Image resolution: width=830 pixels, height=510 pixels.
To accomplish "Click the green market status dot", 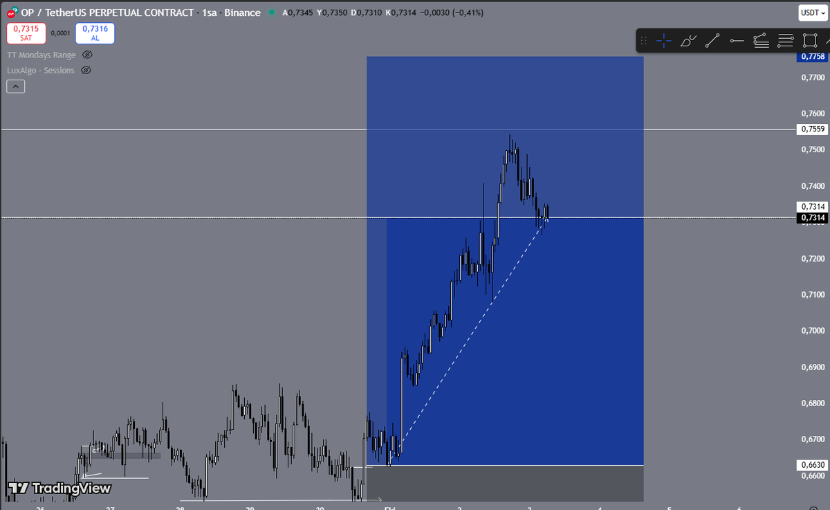I will [x=271, y=12].
